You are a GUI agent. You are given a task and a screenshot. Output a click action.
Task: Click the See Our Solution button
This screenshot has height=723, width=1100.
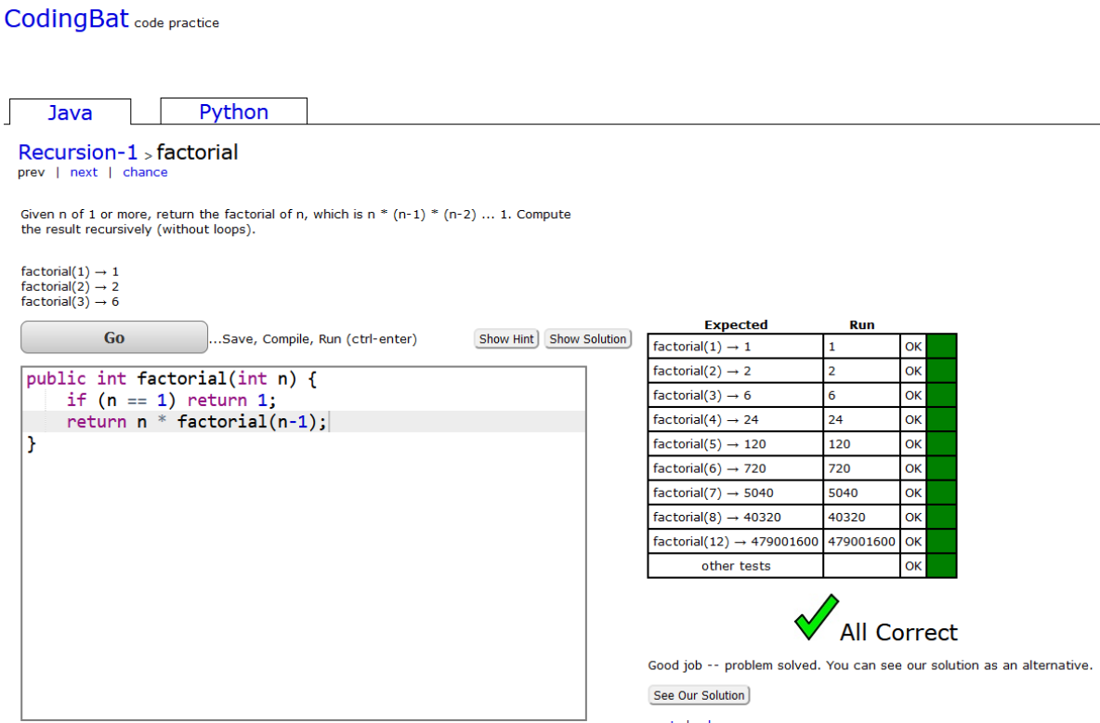(x=699, y=695)
